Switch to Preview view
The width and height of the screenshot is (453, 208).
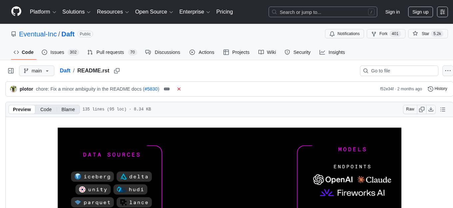[22, 109]
